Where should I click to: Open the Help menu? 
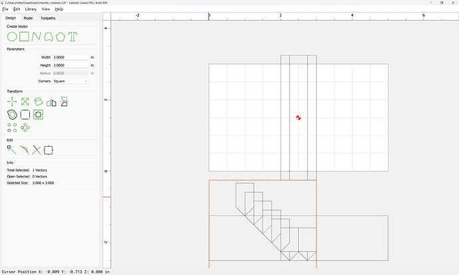click(x=59, y=9)
